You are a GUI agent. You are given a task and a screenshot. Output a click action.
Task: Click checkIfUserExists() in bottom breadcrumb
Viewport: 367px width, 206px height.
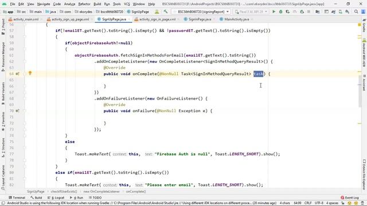click(64, 192)
